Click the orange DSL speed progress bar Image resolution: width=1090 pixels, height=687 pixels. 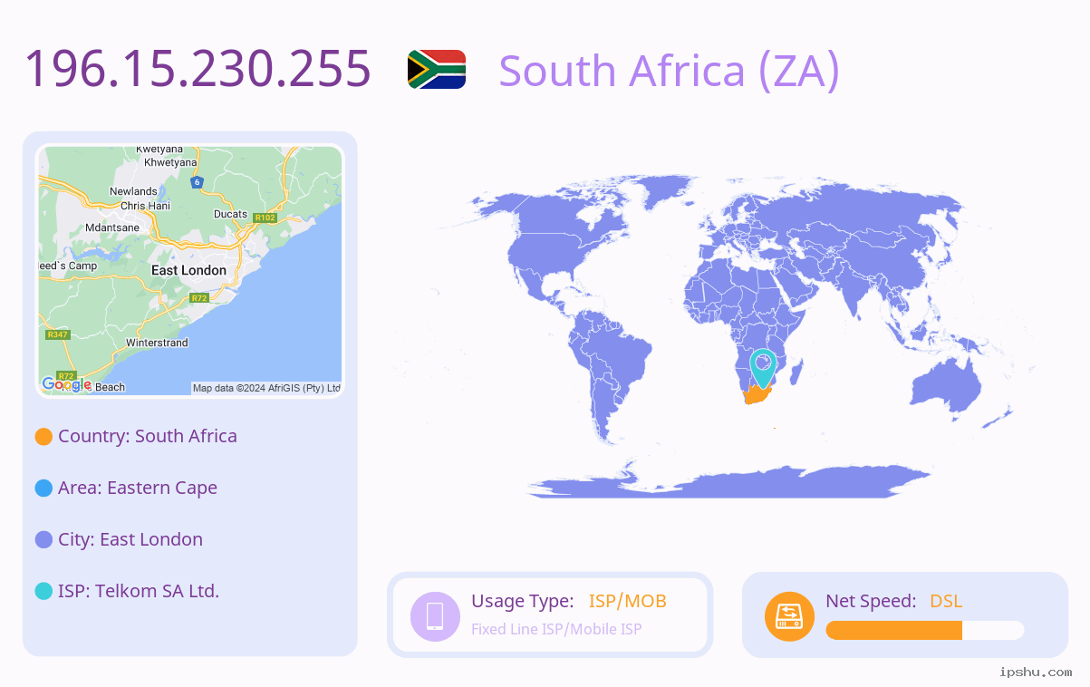(893, 630)
